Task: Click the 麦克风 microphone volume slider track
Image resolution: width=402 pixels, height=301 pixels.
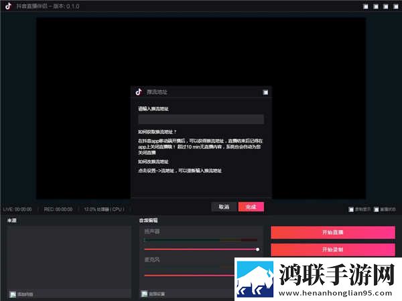Action: 189,276
